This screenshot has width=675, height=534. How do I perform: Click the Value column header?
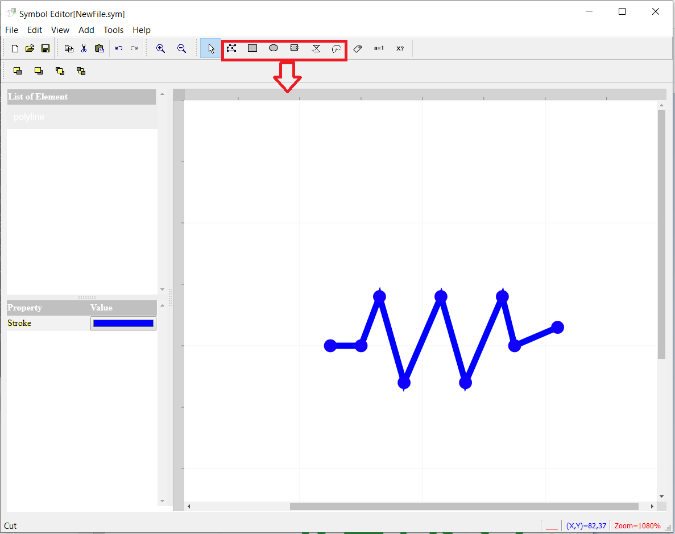coord(102,308)
